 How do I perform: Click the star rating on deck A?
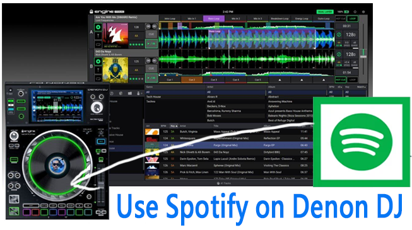tap(136, 45)
